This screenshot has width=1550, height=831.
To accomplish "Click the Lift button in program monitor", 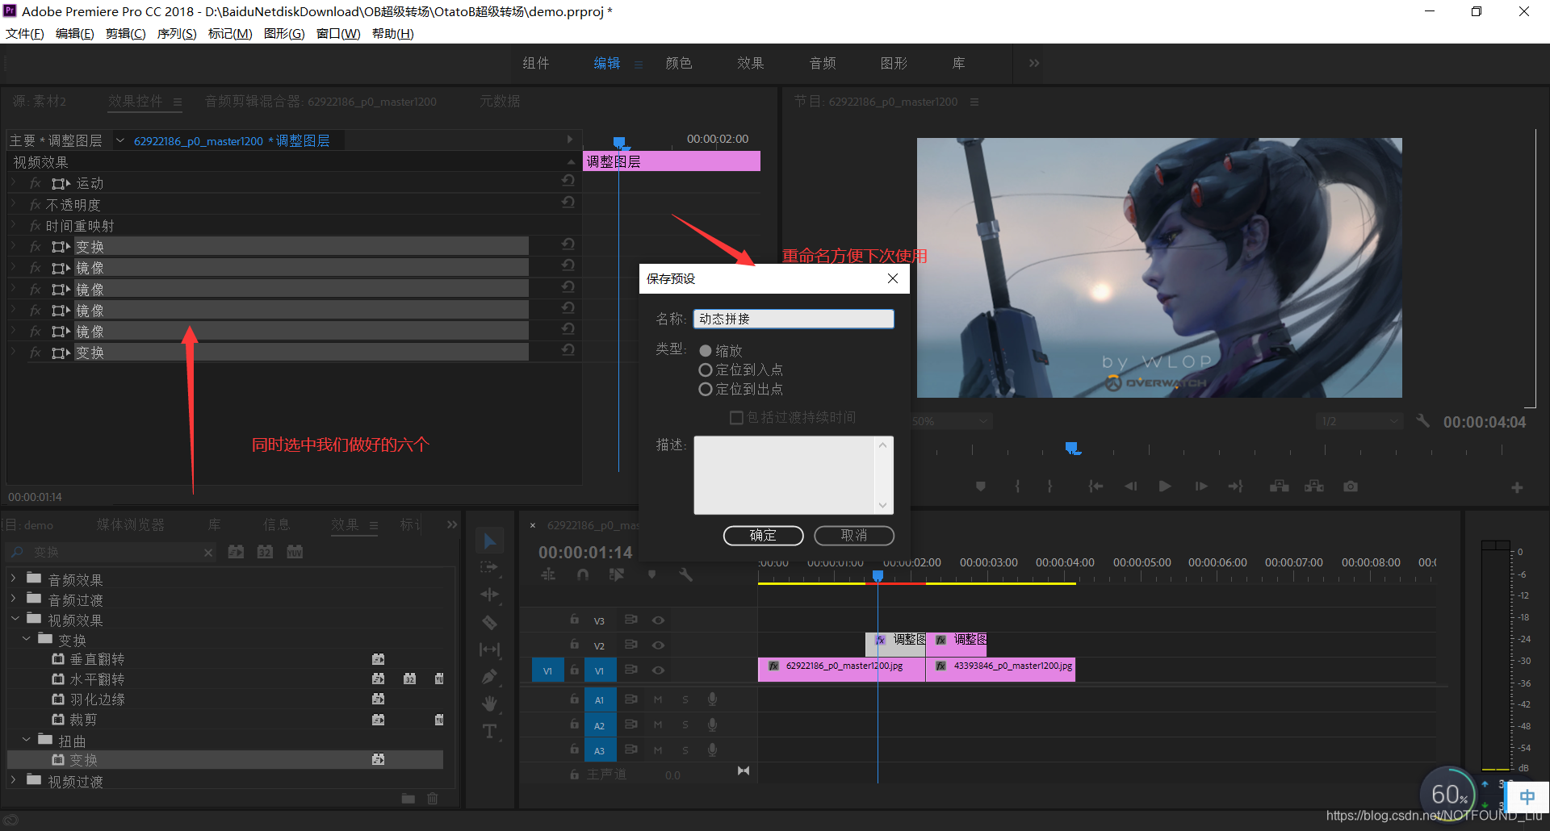I will click(x=1280, y=486).
